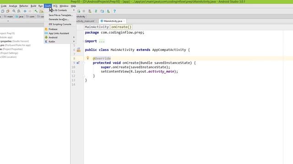Choose Save File as Template

(x=60, y=15)
